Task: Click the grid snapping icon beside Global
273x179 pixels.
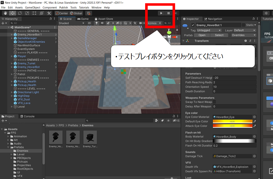Action: pos(89,13)
